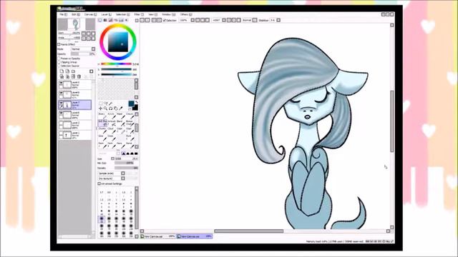The image size is (458, 257).
Task: Select the rotate view tool
Action: (111, 109)
